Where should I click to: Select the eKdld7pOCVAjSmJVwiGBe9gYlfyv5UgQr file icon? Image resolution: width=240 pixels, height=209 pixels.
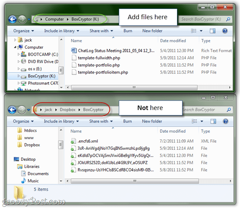(x=73, y=155)
